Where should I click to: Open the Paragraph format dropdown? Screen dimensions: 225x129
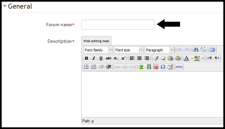[x=159, y=50]
